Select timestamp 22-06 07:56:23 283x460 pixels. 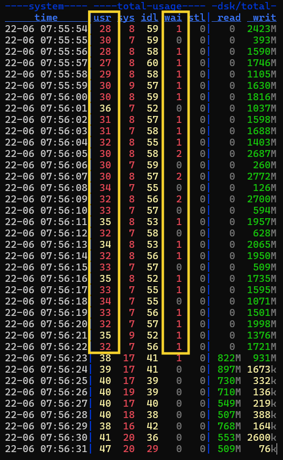click(46, 358)
